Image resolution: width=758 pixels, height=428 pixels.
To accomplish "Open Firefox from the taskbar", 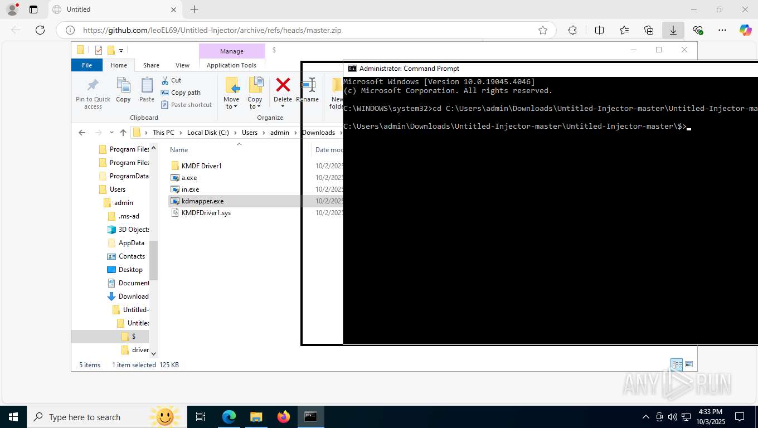I will click(x=284, y=417).
